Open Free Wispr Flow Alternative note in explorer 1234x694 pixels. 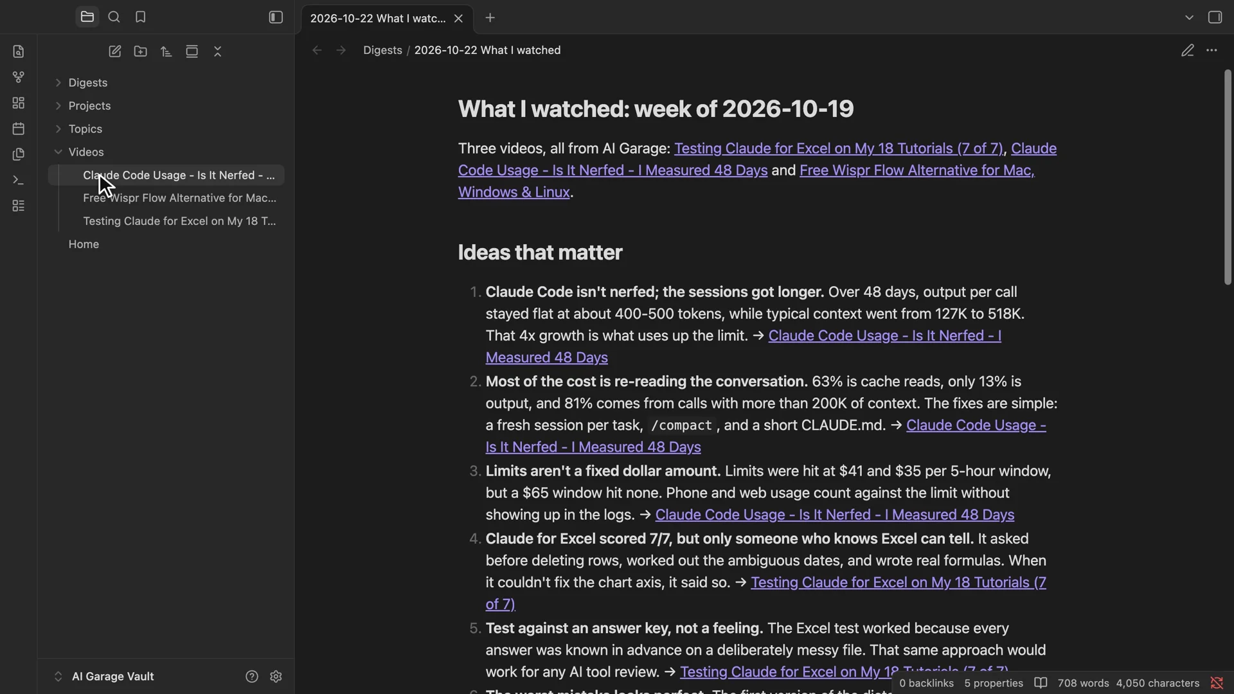(x=166, y=199)
